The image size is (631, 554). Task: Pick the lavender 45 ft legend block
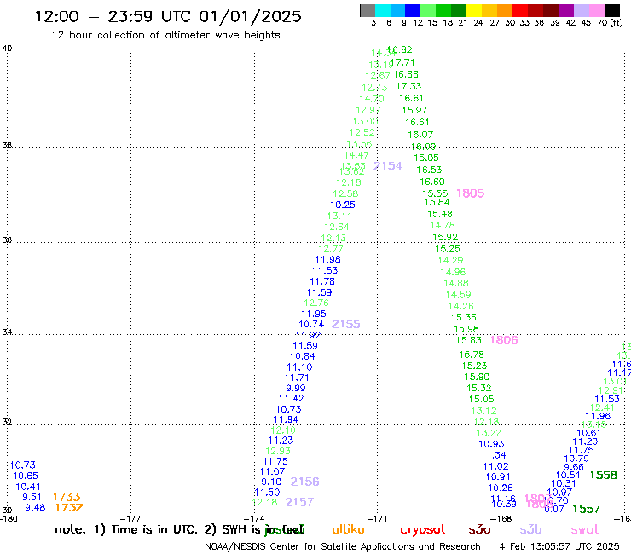point(581,10)
